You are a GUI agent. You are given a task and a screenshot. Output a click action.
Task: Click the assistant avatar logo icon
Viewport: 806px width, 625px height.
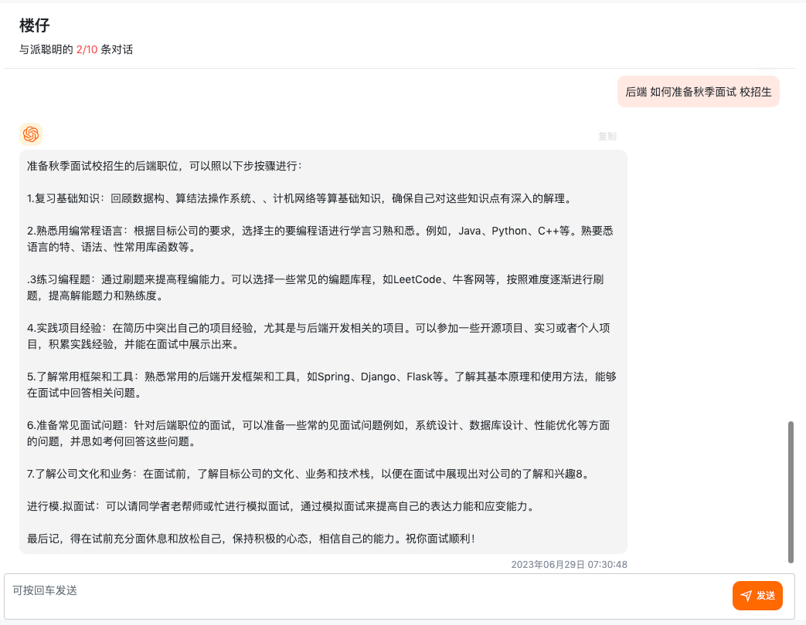coord(31,134)
